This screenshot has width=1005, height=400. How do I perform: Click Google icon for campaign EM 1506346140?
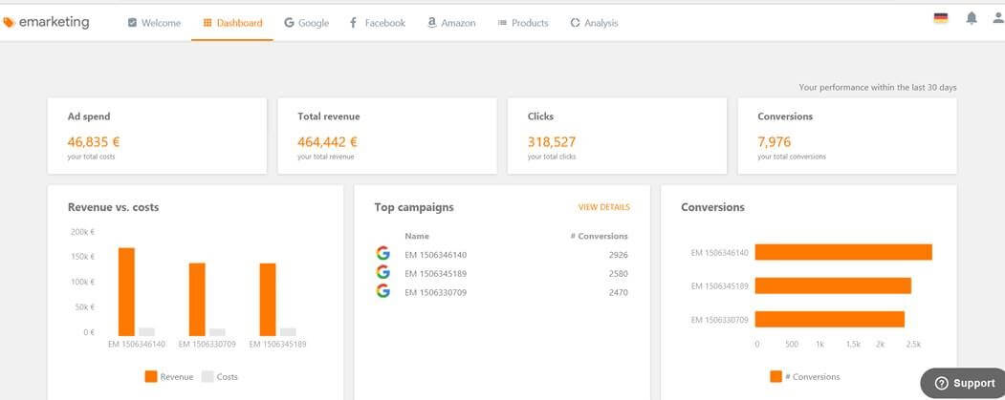click(x=383, y=253)
